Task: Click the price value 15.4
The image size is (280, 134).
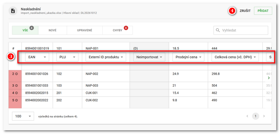Action: coord(176,93)
